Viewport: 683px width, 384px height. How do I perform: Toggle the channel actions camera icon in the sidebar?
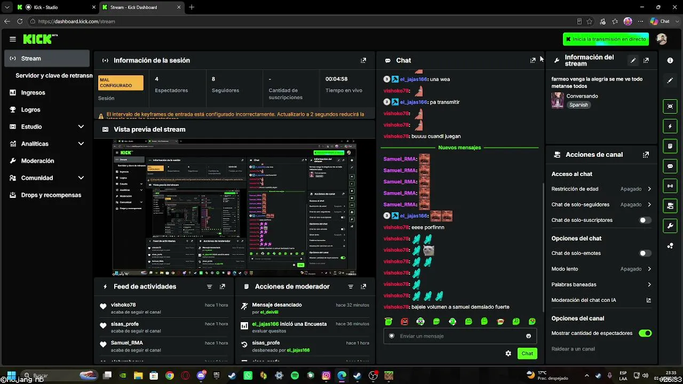click(670, 206)
